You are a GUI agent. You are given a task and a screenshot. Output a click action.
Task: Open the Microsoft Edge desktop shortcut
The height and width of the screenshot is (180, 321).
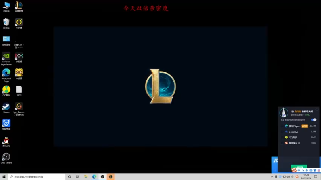(x=6, y=76)
